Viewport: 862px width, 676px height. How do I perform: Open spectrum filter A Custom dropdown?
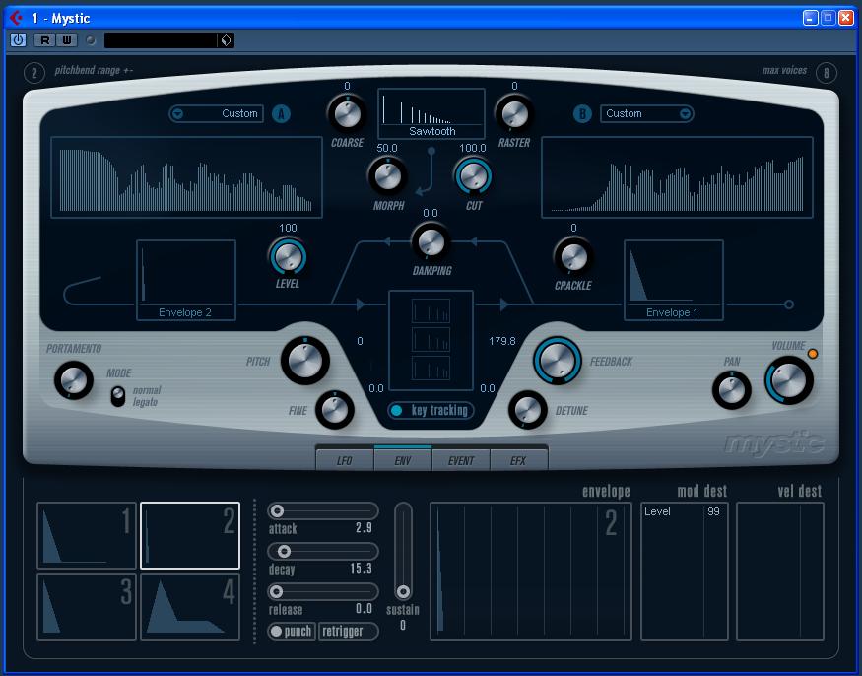tap(216, 114)
